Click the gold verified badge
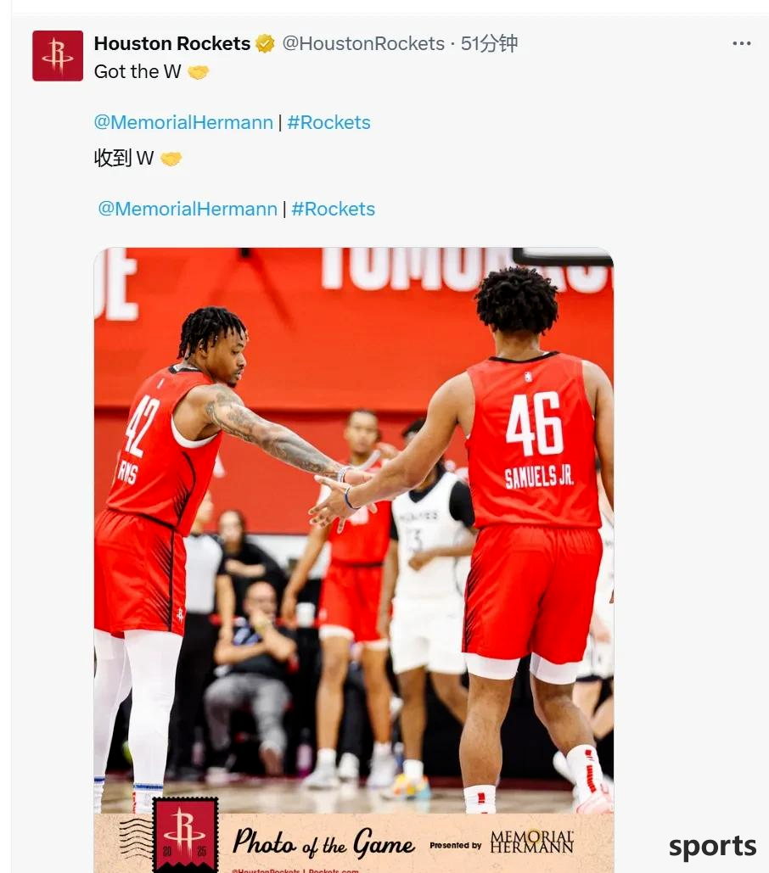This screenshot has height=873, width=769. (x=265, y=43)
